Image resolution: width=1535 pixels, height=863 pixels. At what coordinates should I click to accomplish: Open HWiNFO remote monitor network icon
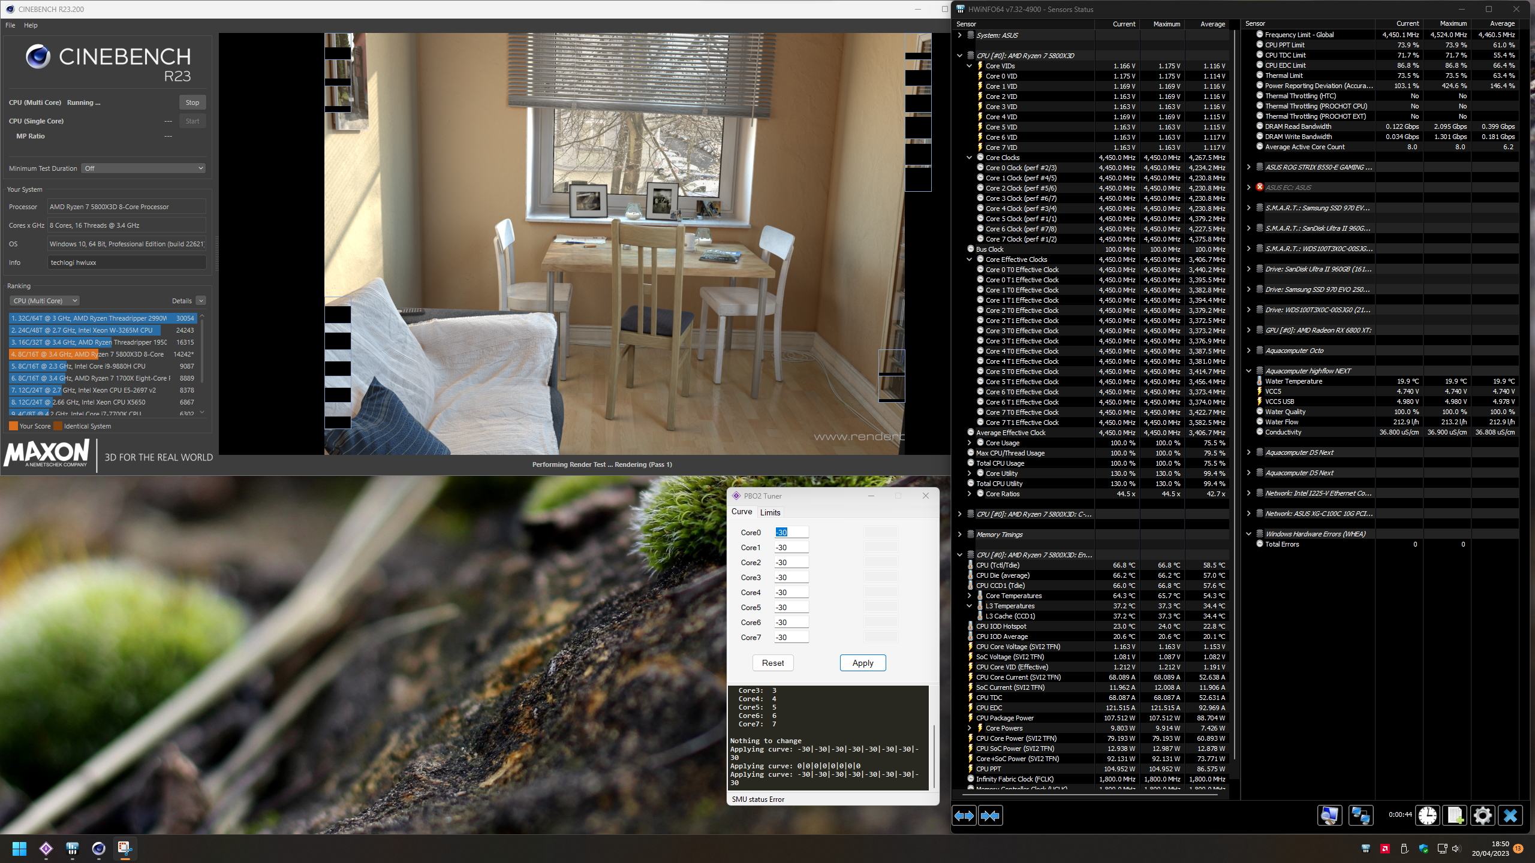pyautogui.click(x=1360, y=816)
